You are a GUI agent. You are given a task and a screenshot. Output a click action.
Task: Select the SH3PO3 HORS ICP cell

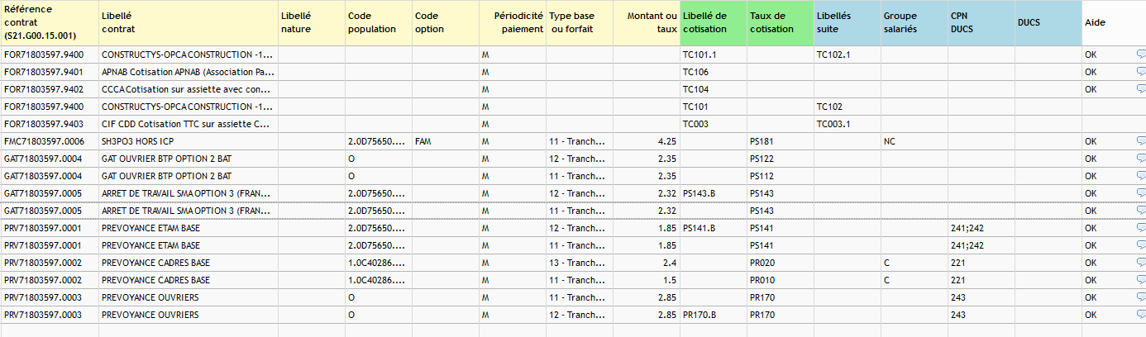click(x=188, y=141)
